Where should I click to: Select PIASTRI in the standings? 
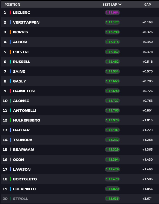[x=21, y=52]
